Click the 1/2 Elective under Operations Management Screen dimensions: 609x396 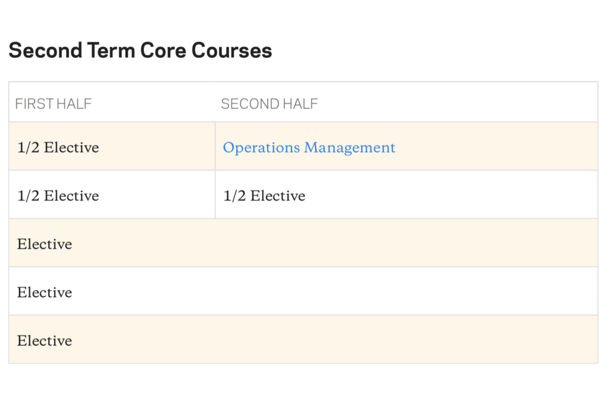tap(264, 196)
